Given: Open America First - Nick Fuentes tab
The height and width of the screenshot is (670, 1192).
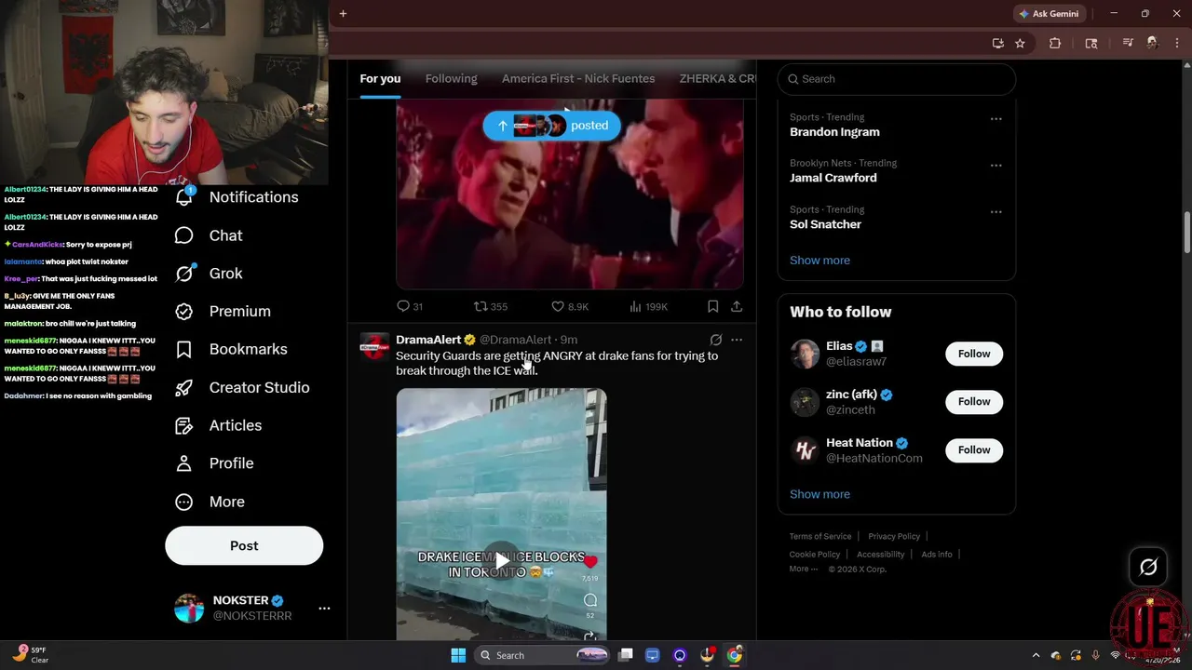Looking at the screenshot, I should [578, 78].
